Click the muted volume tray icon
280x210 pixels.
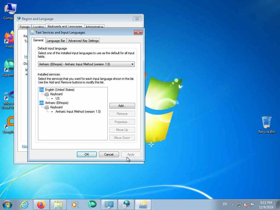point(246,205)
